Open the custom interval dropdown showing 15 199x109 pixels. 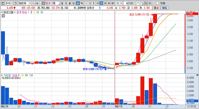coord(121,3)
